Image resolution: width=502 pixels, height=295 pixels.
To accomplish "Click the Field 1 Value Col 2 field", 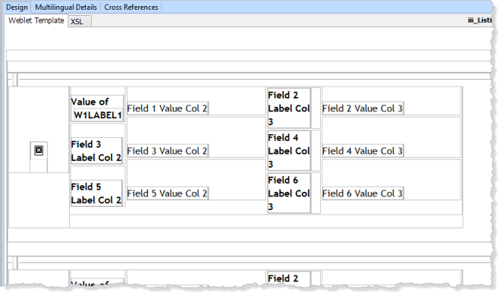I will 168,108.
